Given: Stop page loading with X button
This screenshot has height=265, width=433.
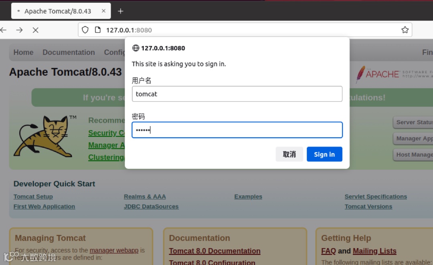Looking at the screenshot, I should 35,30.
